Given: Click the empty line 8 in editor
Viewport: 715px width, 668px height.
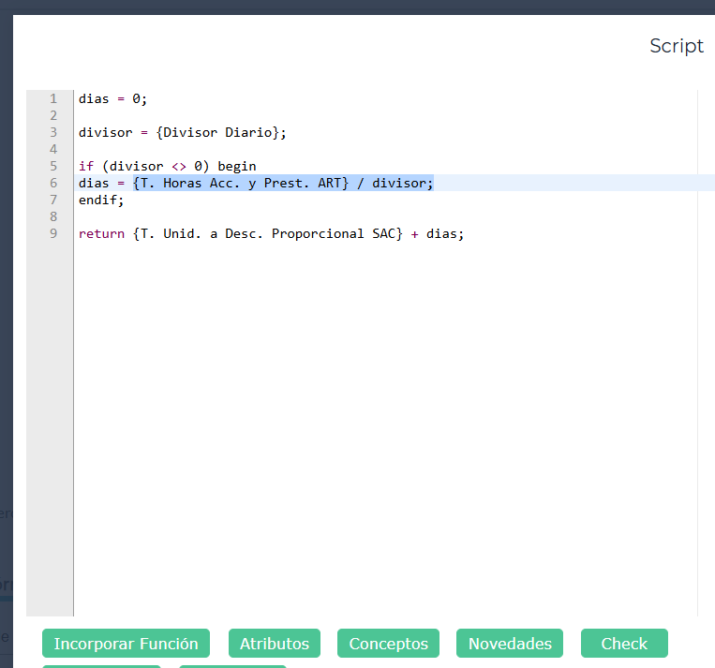Looking at the screenshot, I should click(281, 216).
